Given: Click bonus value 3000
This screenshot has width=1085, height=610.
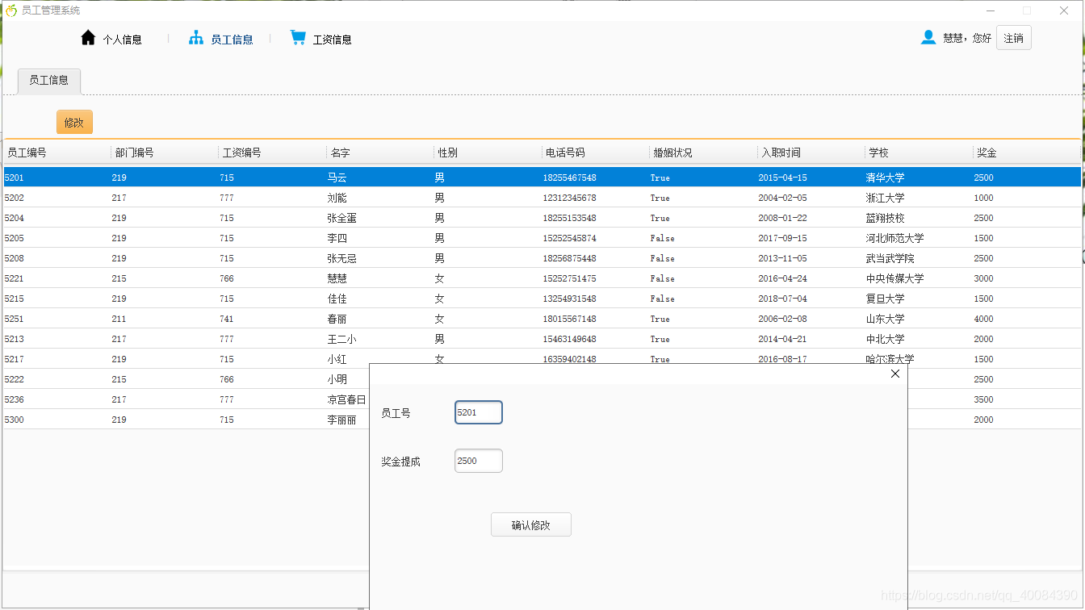Looking at the screenshot, I should pyautogui.click(x=983, y=278).
